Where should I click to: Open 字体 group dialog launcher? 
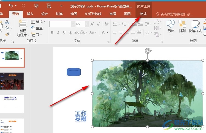coord(108,41)
